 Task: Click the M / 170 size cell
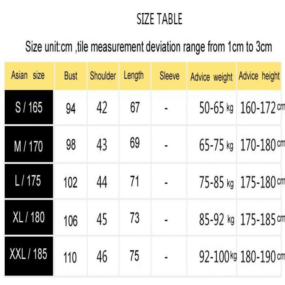(x=29, y=146)
